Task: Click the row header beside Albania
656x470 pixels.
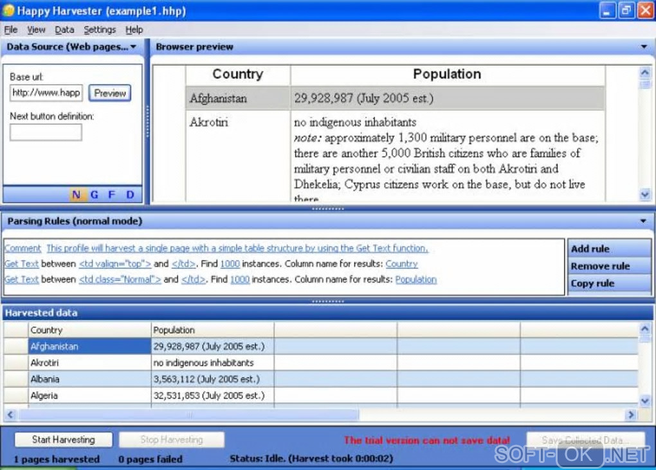Action: click(x=16, y=379)
